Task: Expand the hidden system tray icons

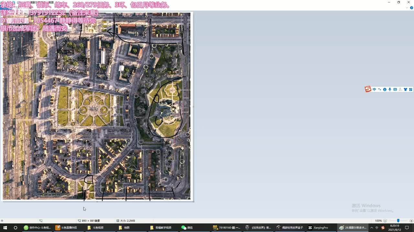Action: [371, 228]
